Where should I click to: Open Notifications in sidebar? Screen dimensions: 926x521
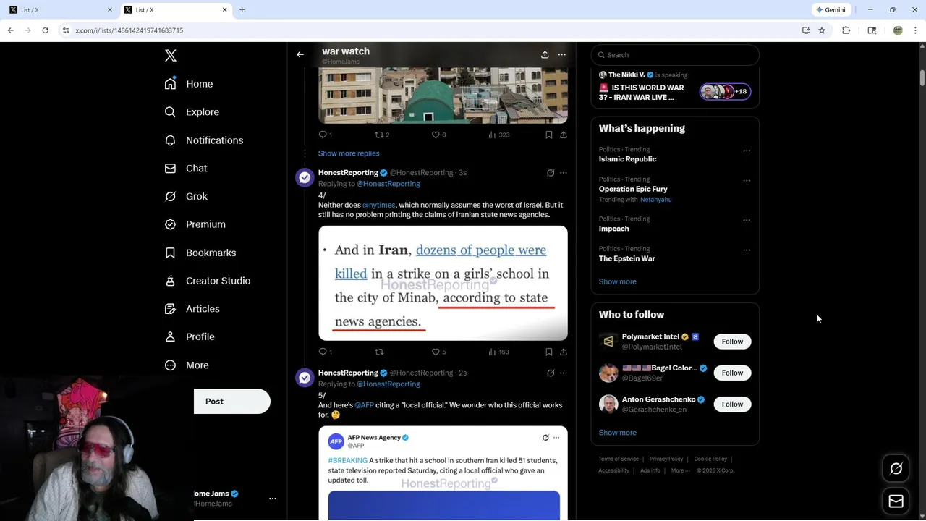coord(204,140)
